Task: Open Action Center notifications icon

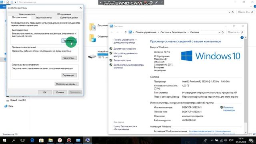Action: (x=251, y=140)
